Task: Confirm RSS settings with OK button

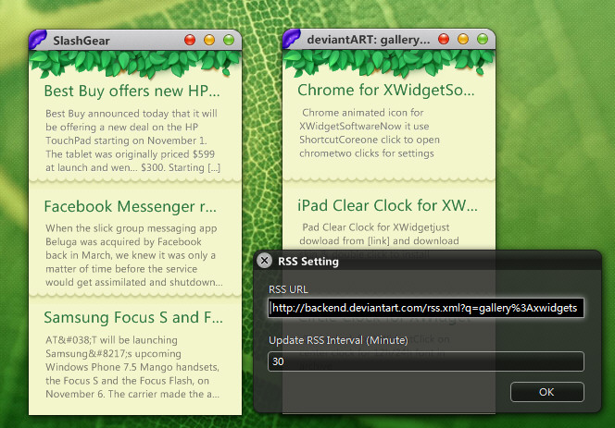Action: 547,392
